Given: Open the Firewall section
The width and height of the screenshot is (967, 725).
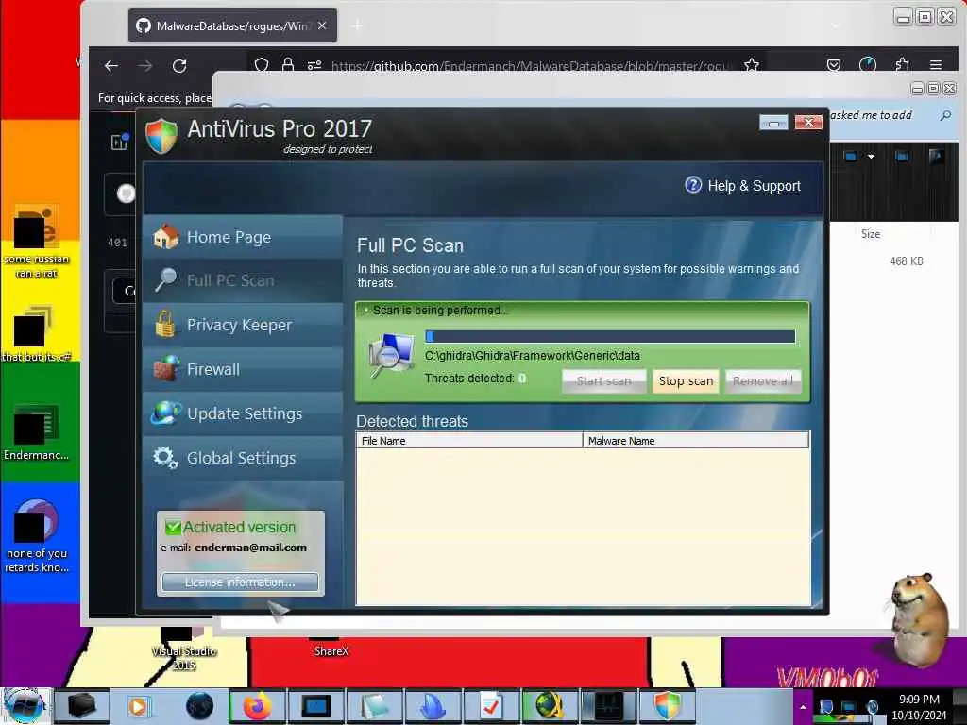Looking at the screenshot, I should point(243,369).
